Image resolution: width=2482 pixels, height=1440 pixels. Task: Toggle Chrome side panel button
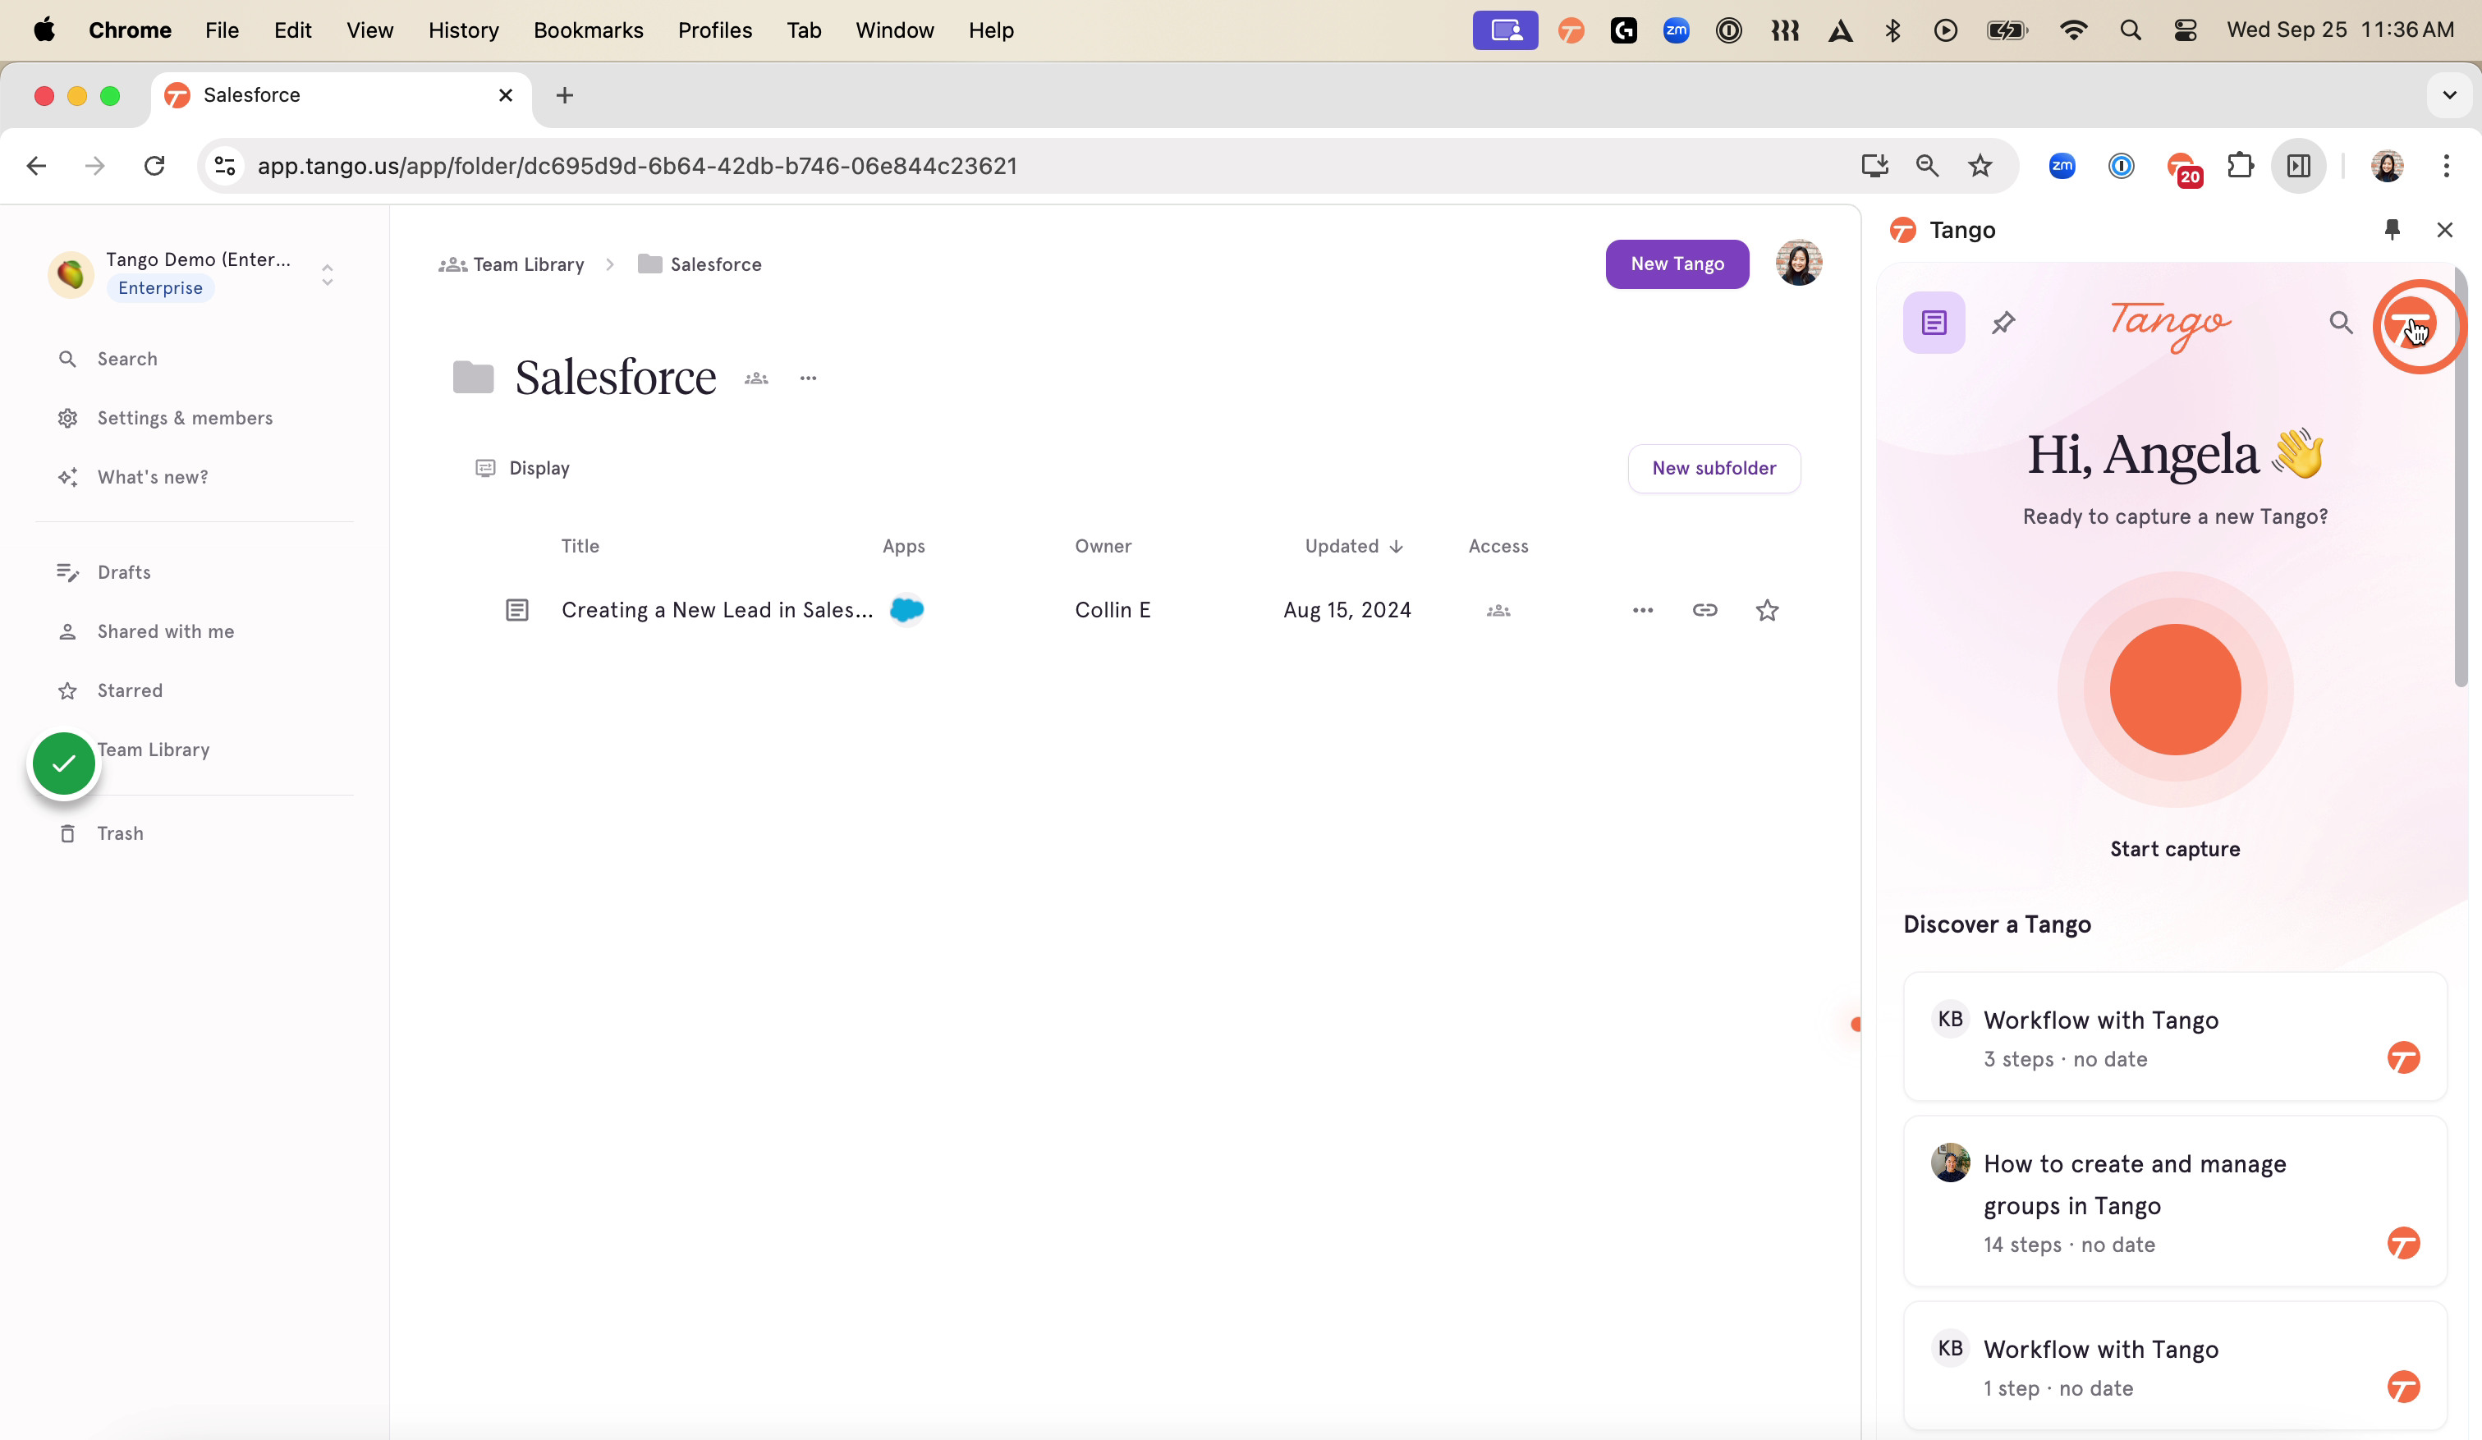(x=2299, y=166)
